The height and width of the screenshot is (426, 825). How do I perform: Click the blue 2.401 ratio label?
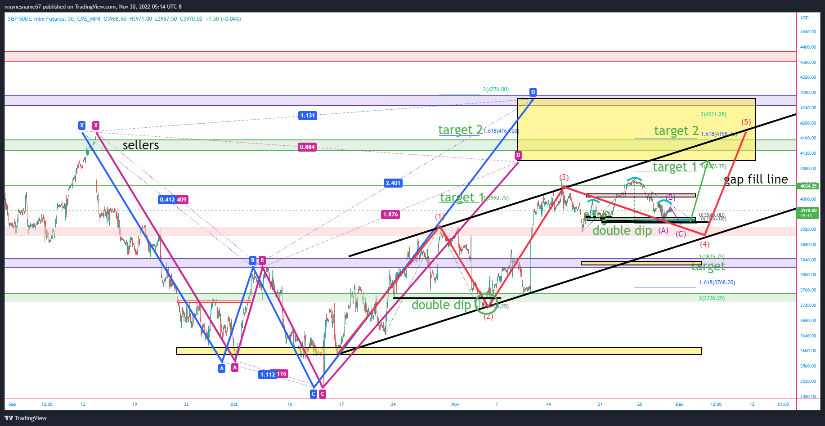[393, 183]
